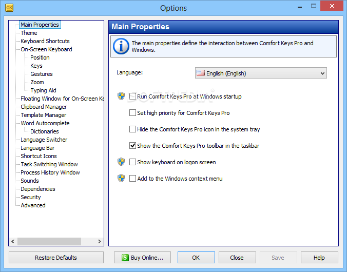
Task: Open Shortcut Icons settings
Action: coord(38,156)
